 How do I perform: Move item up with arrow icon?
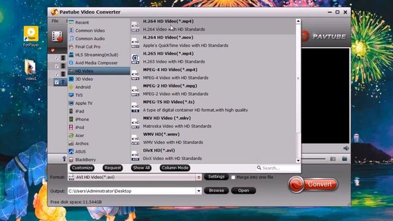click(64, 158)
